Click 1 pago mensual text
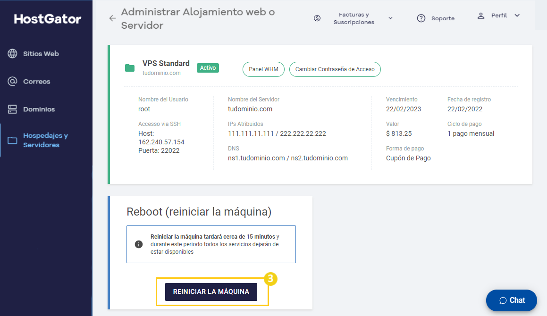The width and height of the screenshot is (547, 316). (471, 133)
